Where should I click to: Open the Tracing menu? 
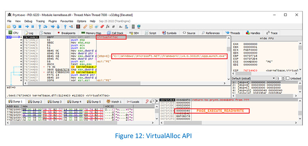(40, 21)
